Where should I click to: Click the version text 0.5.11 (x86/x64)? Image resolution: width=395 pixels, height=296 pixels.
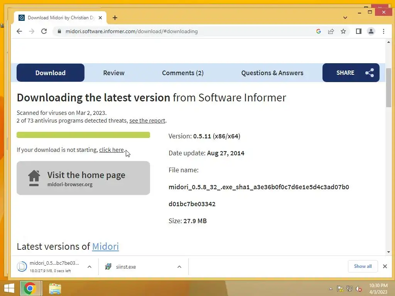coord(217,136)
